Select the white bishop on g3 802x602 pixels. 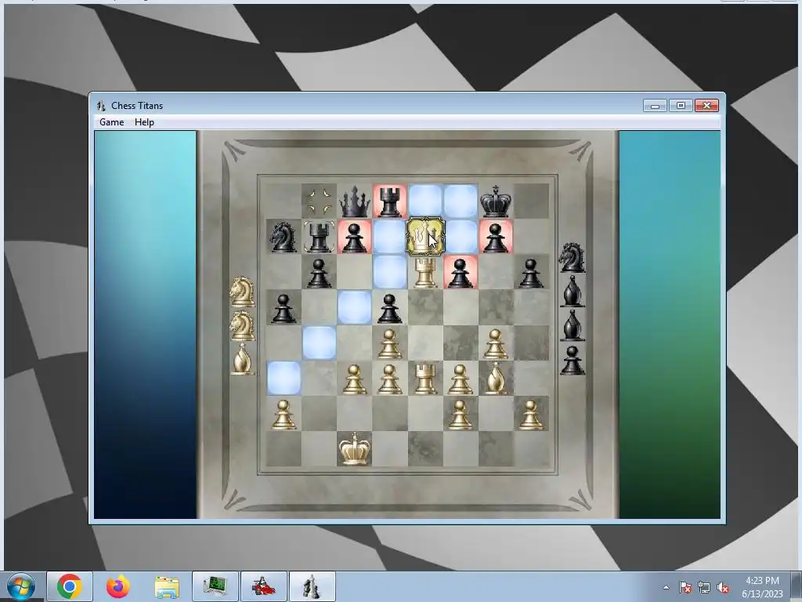495,379
